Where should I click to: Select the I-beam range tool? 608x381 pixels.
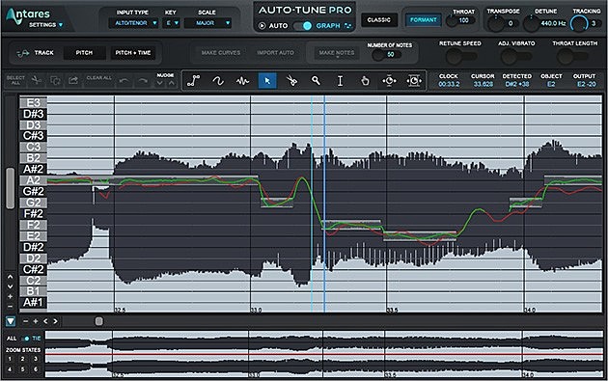pos(340,81)
